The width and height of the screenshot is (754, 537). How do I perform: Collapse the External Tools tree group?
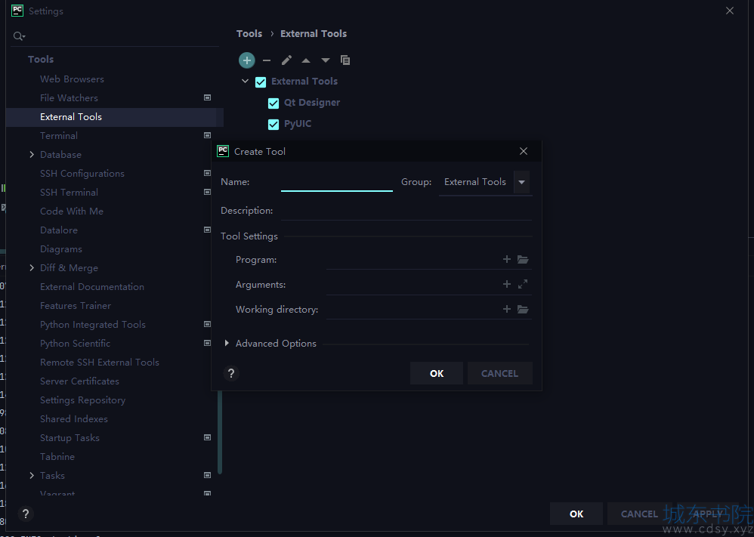246,82
